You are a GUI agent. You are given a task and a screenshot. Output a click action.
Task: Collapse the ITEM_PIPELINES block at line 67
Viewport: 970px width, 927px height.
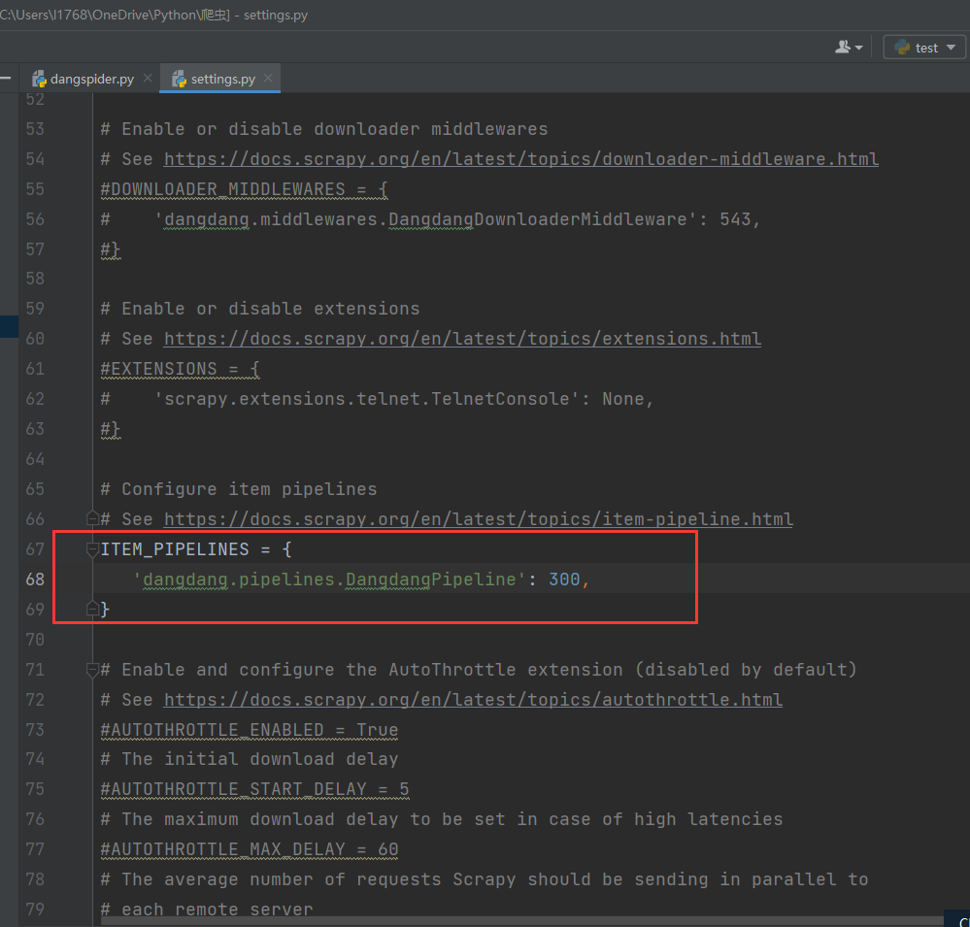(x=92, y=549)
